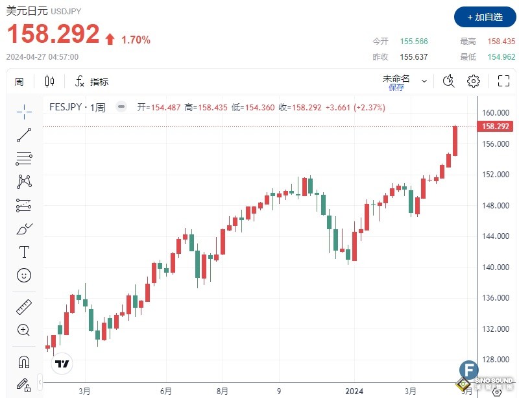Select the crosshair cursor tool
This screenshot has width=519, height=398.
tap(24, 112)
